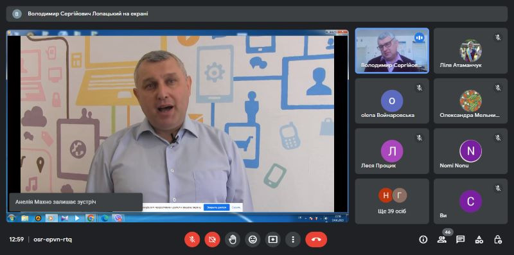Leave call with red hang-up button
The height and width of the screenshot is (255, 514).
click(x=316, y=240)
